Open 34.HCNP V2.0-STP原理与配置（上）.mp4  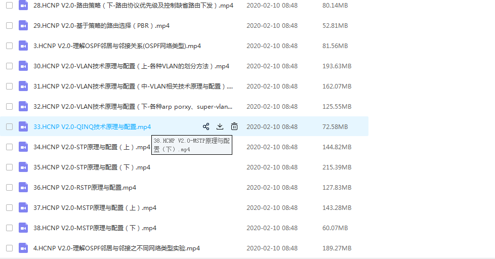coord(91,147)
